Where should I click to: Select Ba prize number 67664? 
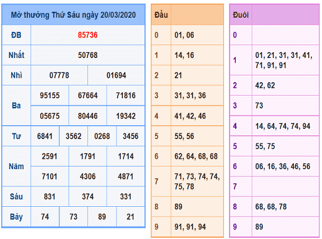pos(87,96)
